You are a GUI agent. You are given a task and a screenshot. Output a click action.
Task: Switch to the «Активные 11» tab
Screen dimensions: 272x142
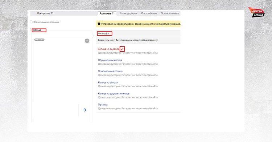[x=107, y=13]
